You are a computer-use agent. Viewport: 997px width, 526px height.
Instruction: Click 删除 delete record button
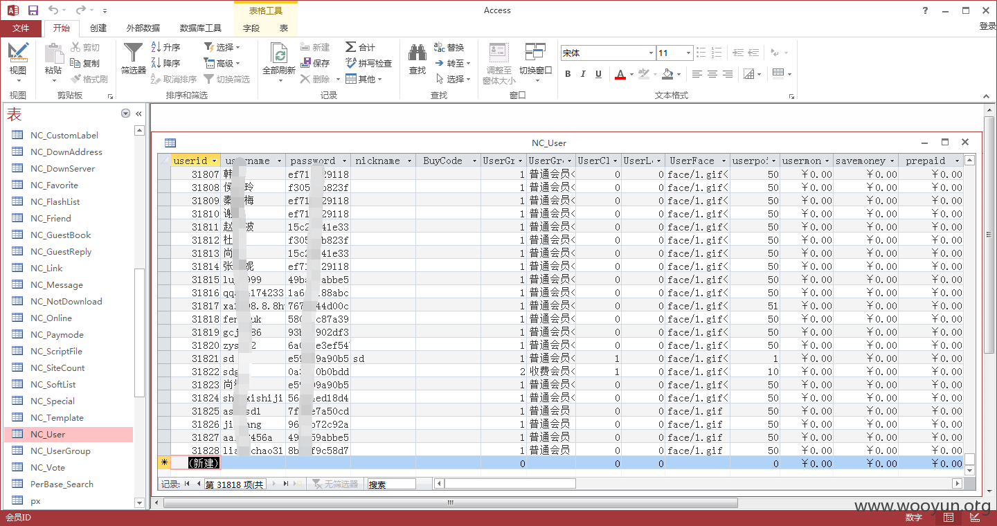315,79
